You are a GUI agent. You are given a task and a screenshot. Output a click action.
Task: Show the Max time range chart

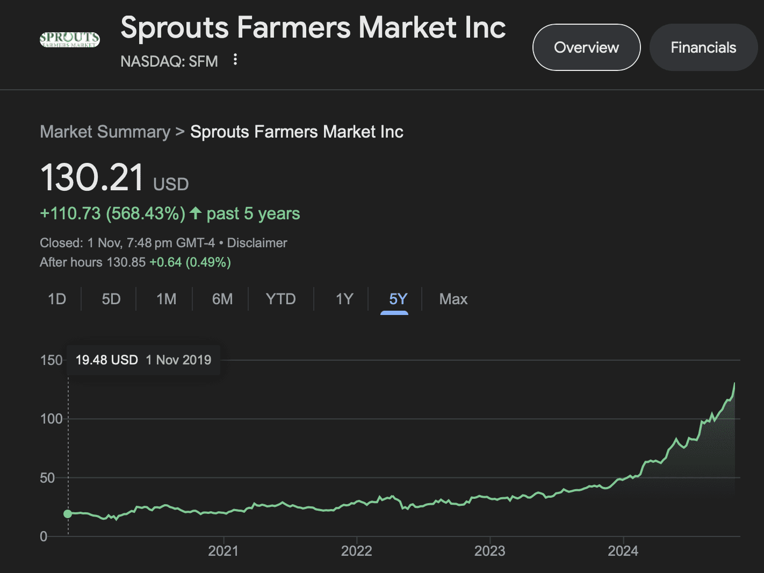[x=453, y=299]
